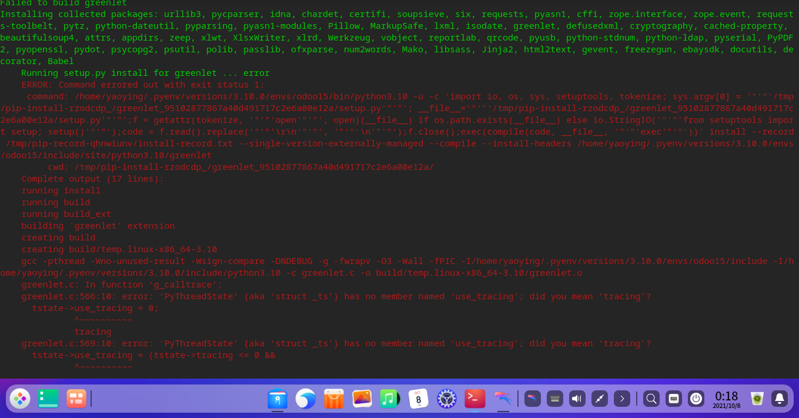Launch the File Manager from the dock

coord(278,399)
